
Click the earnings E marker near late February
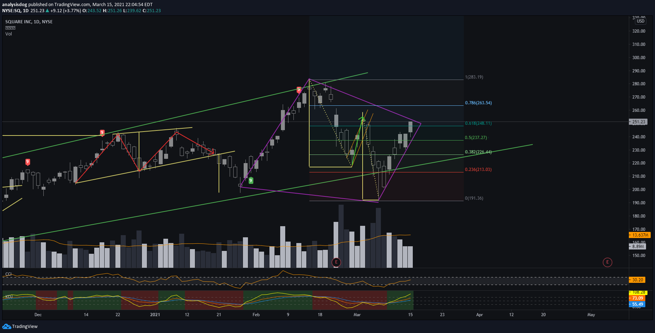336,262
